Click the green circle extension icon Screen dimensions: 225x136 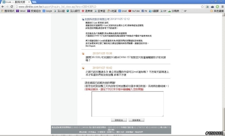coord(217,7)
